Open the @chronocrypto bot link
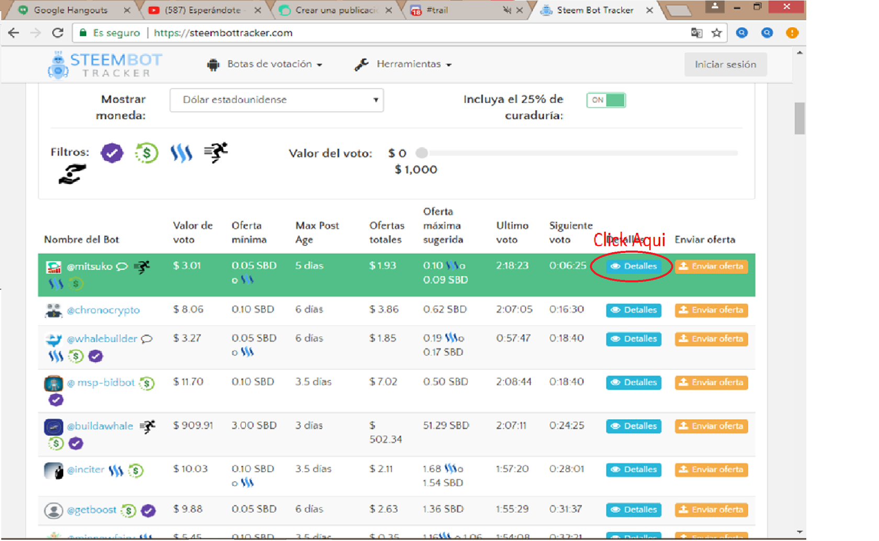 tap(103, 310)
